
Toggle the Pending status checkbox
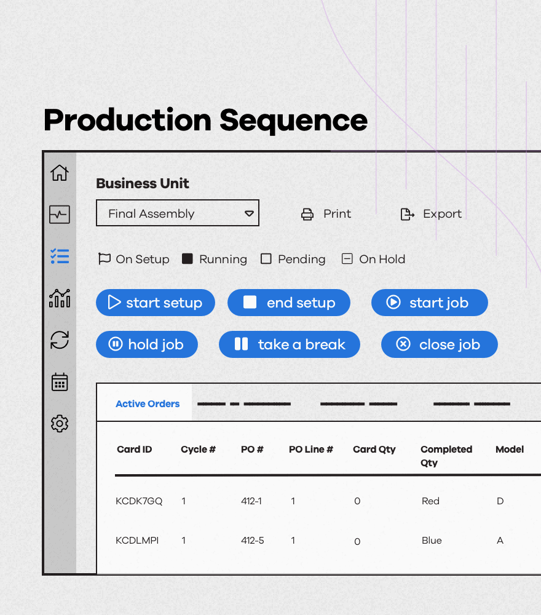point(266,259)
